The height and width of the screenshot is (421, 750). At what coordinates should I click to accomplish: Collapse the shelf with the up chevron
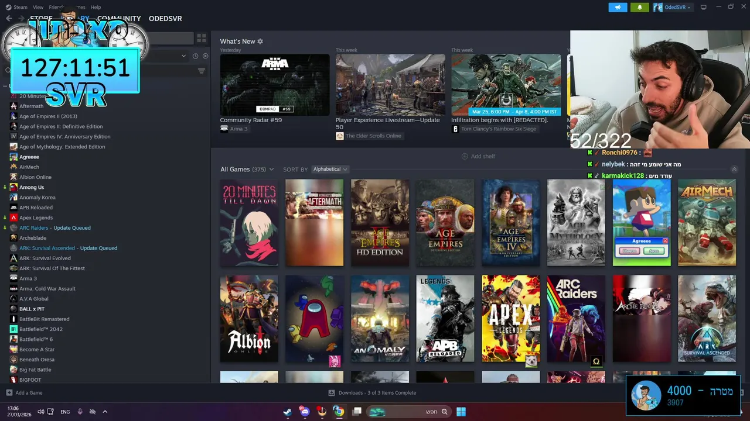[734, 170]
